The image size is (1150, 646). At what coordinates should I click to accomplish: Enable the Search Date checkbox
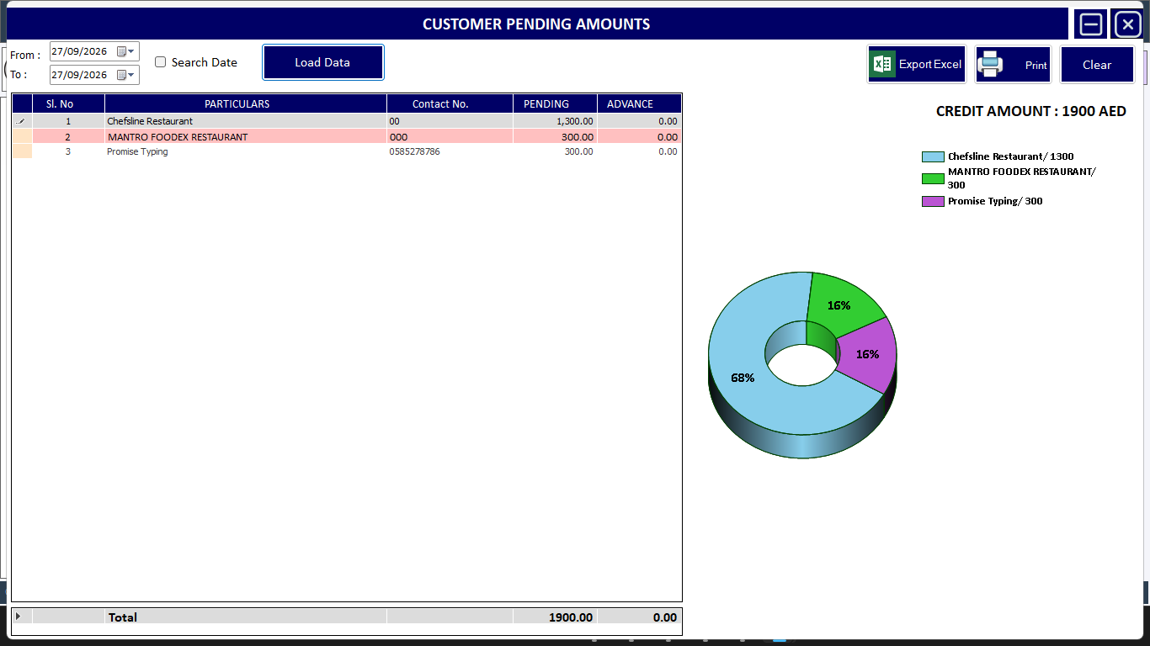tap(161, 62)
